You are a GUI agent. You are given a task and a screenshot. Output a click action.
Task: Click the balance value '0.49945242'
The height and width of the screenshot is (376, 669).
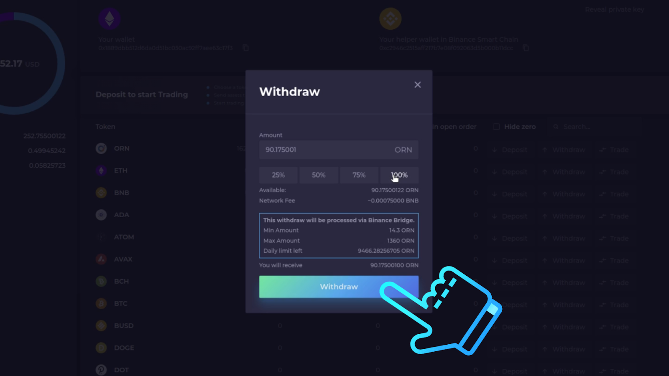point(47,150)
